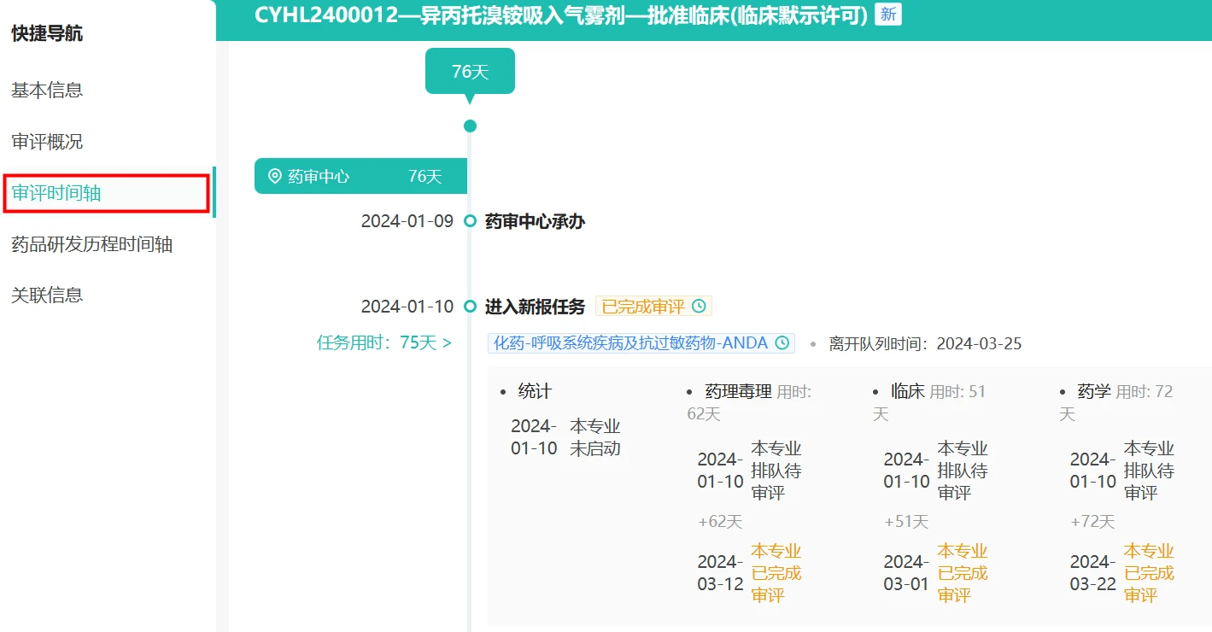1212x632 pixels.
Task: Click 2024-03-22 completion date under 药学
Action: [1092, 572]
